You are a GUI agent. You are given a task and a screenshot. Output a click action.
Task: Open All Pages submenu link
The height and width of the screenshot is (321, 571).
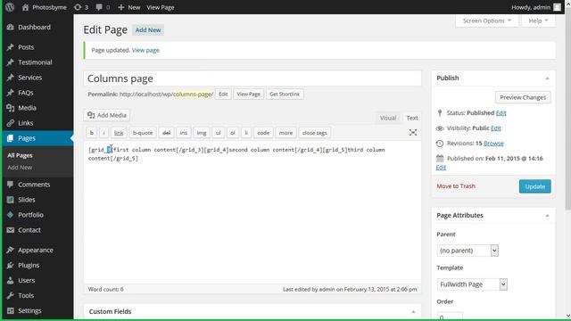[x=20, y=155]
